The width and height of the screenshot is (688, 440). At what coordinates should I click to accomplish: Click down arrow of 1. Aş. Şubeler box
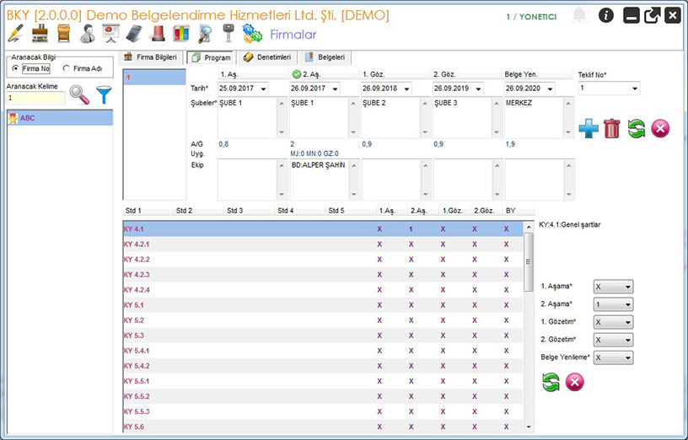[x=282, y=132]
